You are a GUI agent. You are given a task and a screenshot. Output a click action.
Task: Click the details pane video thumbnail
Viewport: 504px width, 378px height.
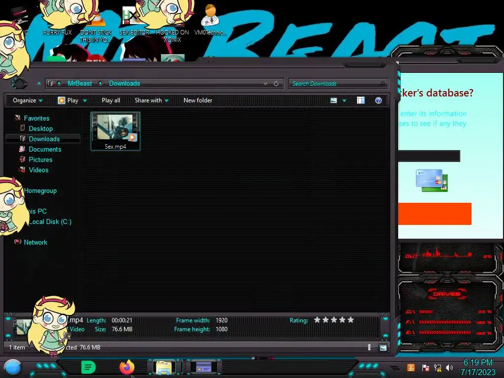tap(24, 327)
